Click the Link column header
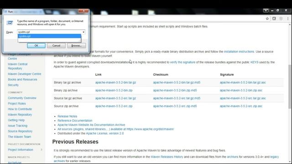The height and width of the screenshot is (164, 292). point(99,75)
